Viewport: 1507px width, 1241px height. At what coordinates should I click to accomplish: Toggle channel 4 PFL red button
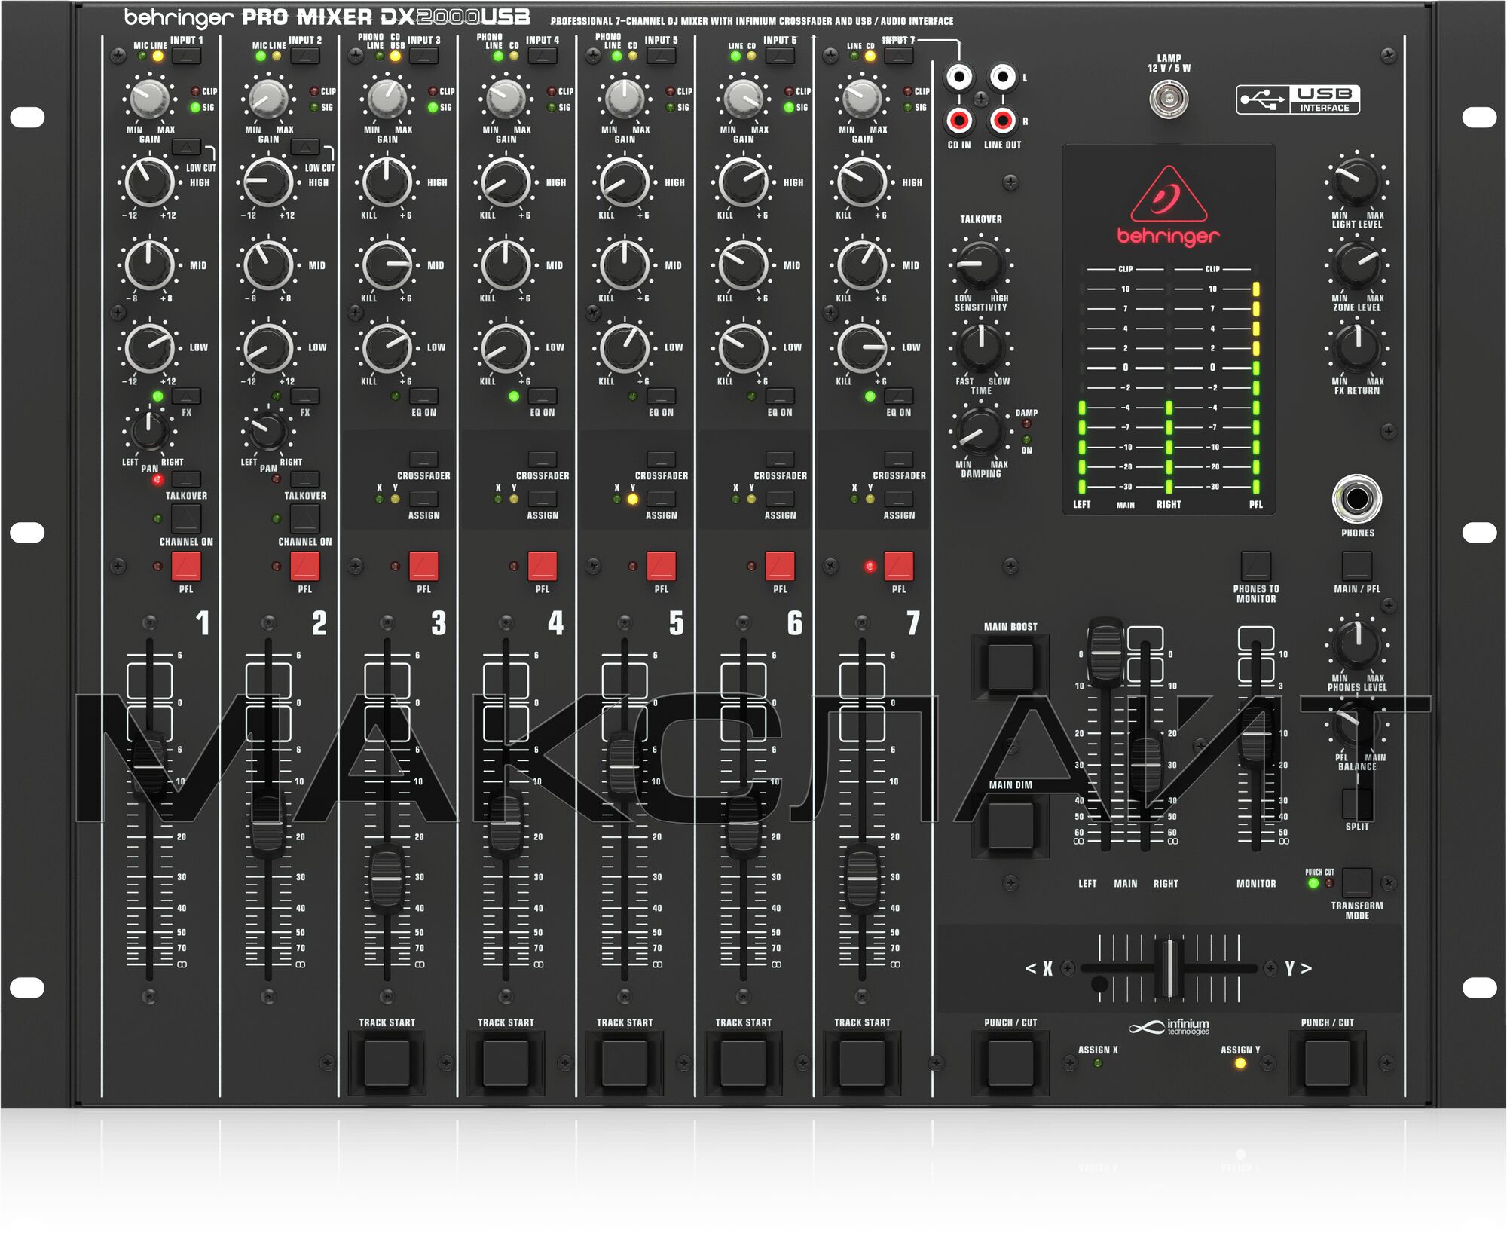point(543,566)
